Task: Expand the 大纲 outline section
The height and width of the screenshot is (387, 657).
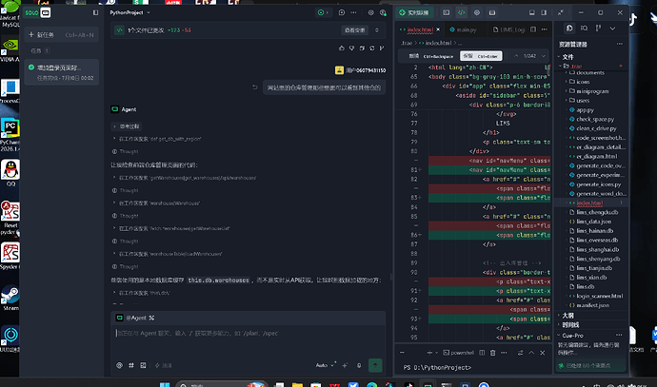Action: pyautogui.click(x=567, y=316)
